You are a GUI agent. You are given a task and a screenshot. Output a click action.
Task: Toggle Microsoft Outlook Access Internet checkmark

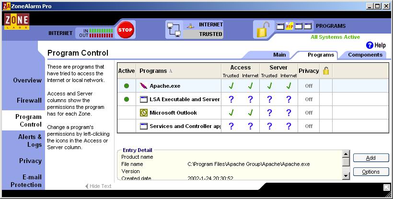(250, 113)
